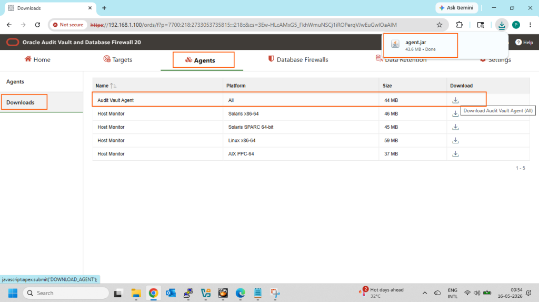Click the Solaris SPARC 64-bit cell
Screen dimensions: 539x302
click(x=251, y=127)
